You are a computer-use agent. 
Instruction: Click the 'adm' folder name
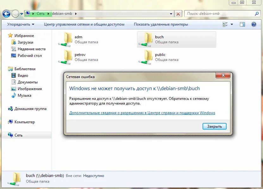(78, 37)
